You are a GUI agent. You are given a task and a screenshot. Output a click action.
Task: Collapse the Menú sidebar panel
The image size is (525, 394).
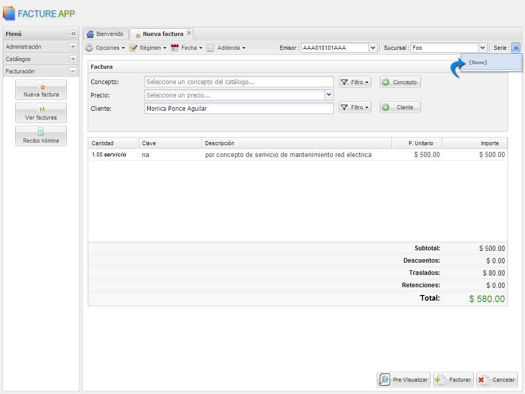[73, 34]
